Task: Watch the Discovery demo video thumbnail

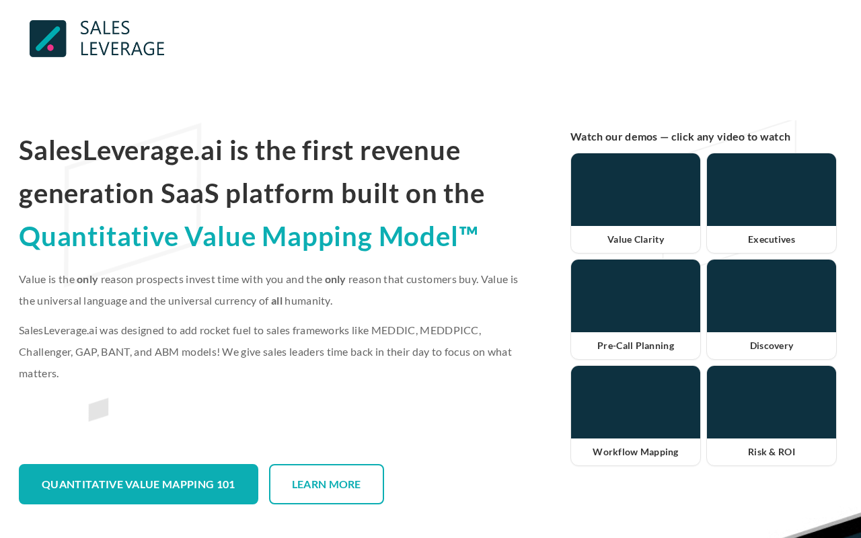Action: pyautogui.click(x=772, y=296)
